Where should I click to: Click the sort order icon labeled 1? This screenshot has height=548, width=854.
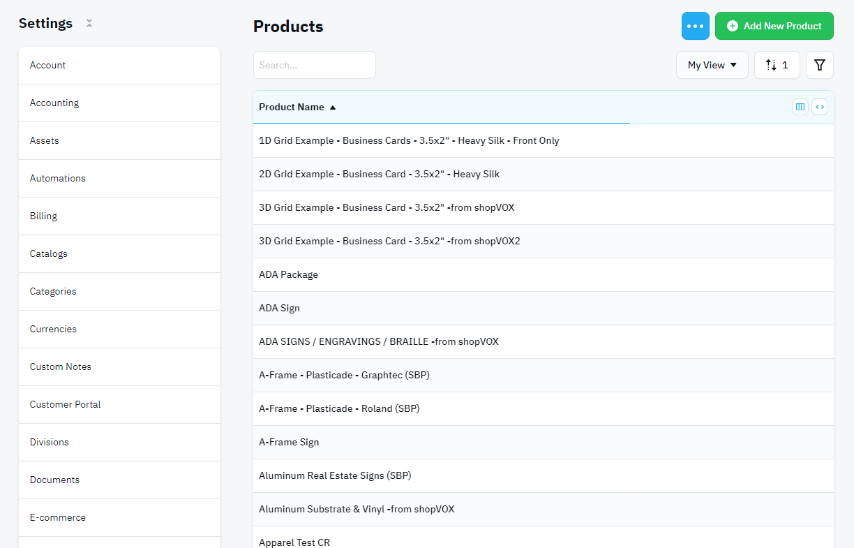coord(777,64)
